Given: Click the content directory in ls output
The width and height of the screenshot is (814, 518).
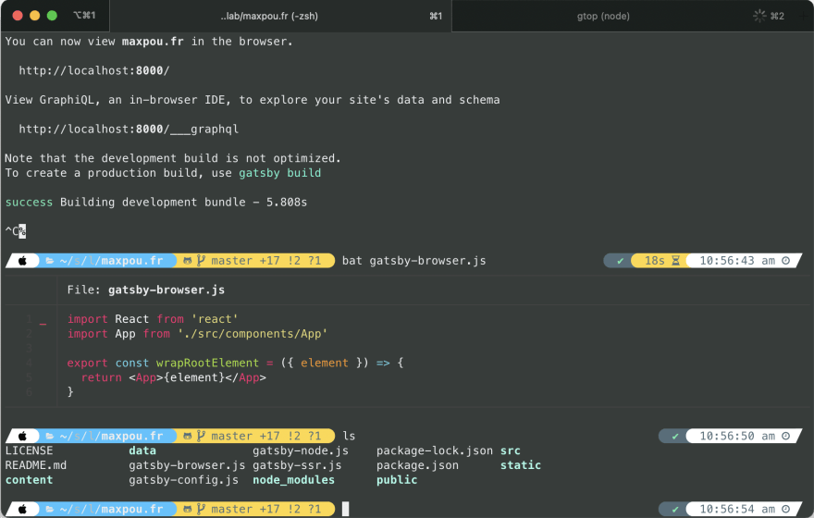Looking at the screenshot, I should 29,479.
